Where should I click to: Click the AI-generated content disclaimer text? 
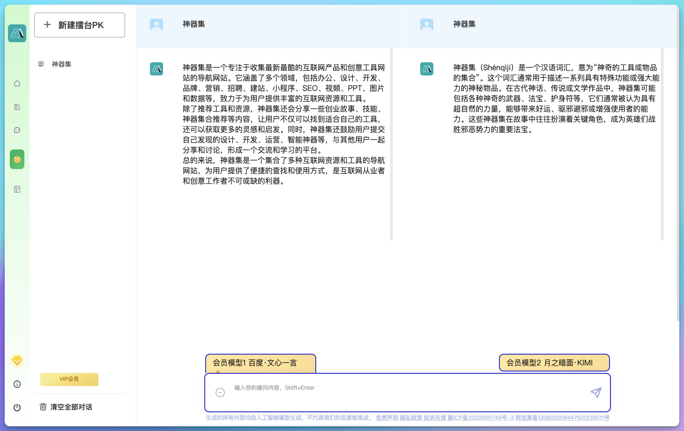(290, 418)
